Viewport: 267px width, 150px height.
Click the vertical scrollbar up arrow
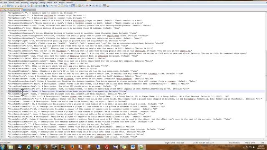pos(266,13)
